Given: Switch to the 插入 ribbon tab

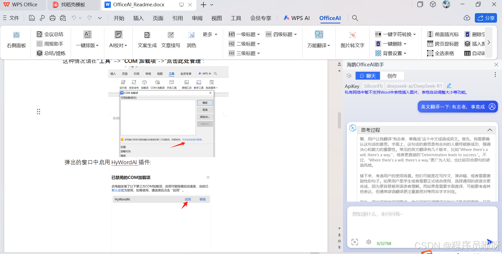Looking at the screenshot, I should point(138,18).
